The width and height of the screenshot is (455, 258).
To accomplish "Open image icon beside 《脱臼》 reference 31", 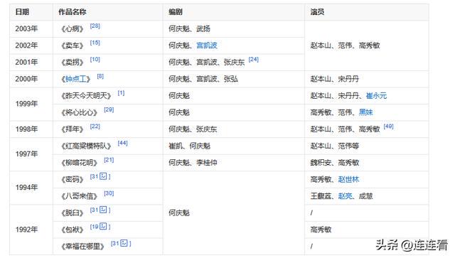I will tap(103, 210).
